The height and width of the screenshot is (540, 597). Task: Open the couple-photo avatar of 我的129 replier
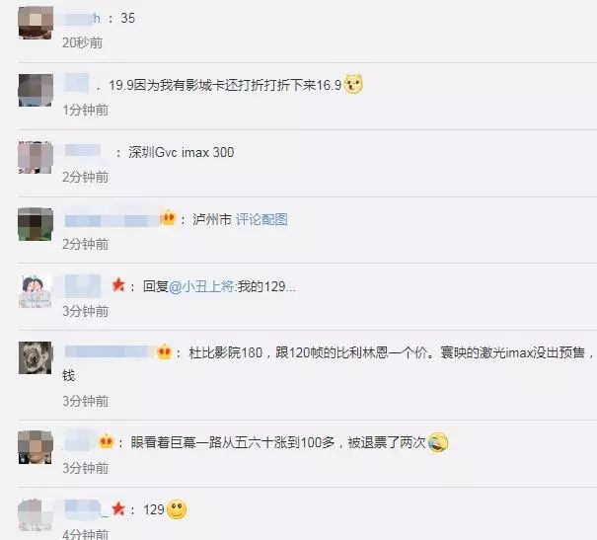click(35, 291)
